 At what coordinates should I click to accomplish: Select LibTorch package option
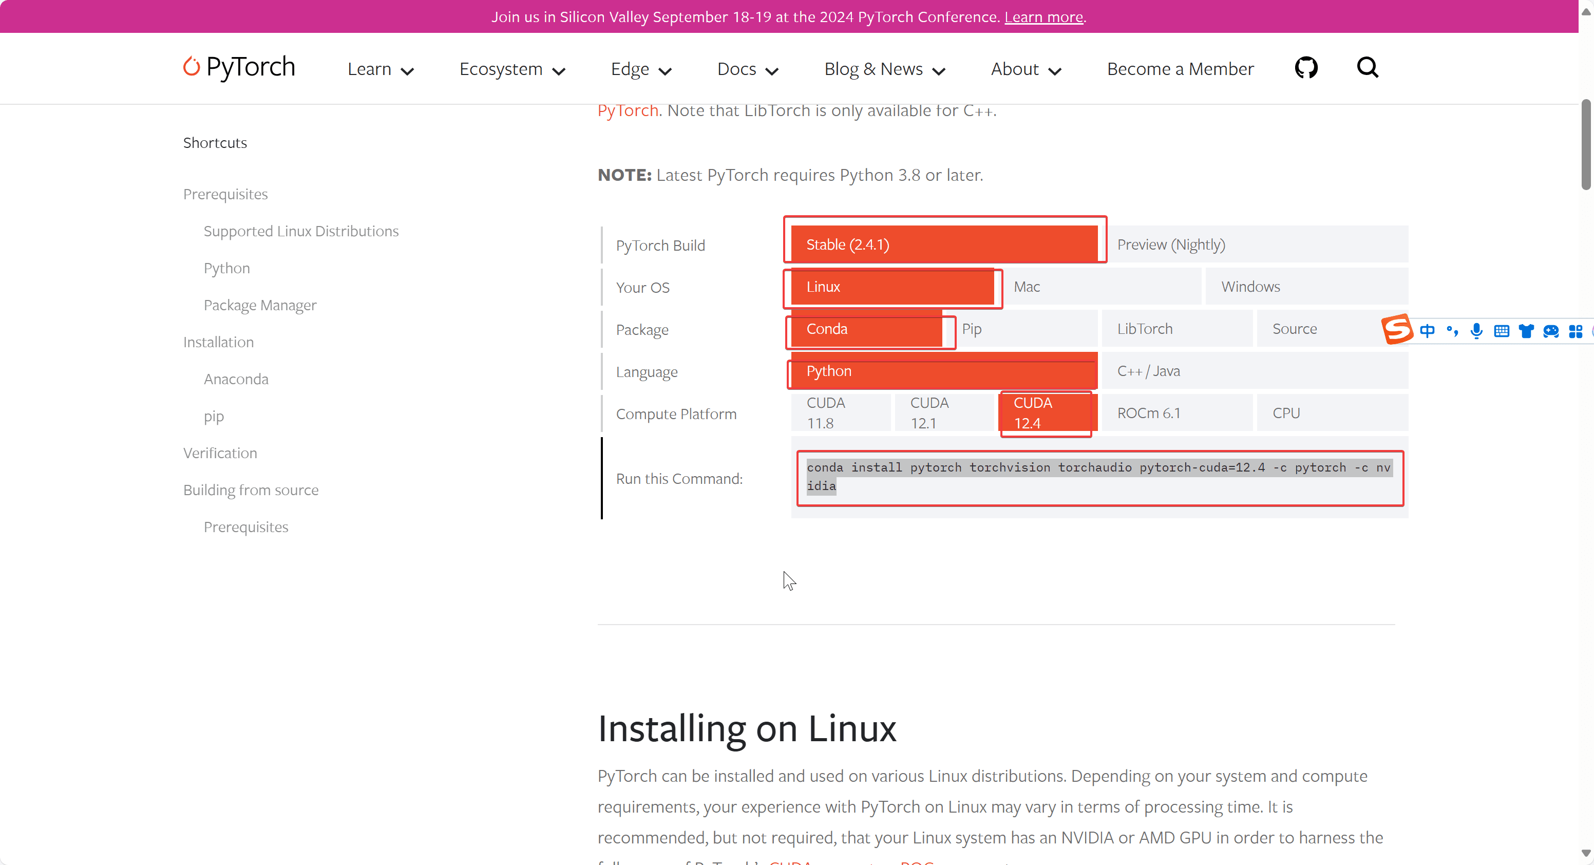point(1178,329)
